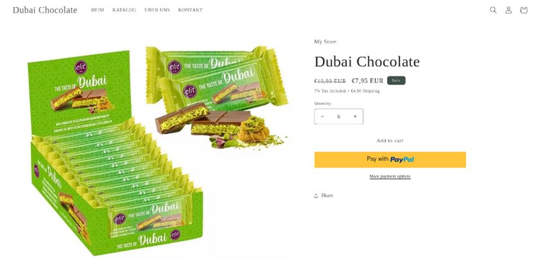Click the wrapped chocolate bars image
This screenshot has width=541, height=259.
point(217,97)
